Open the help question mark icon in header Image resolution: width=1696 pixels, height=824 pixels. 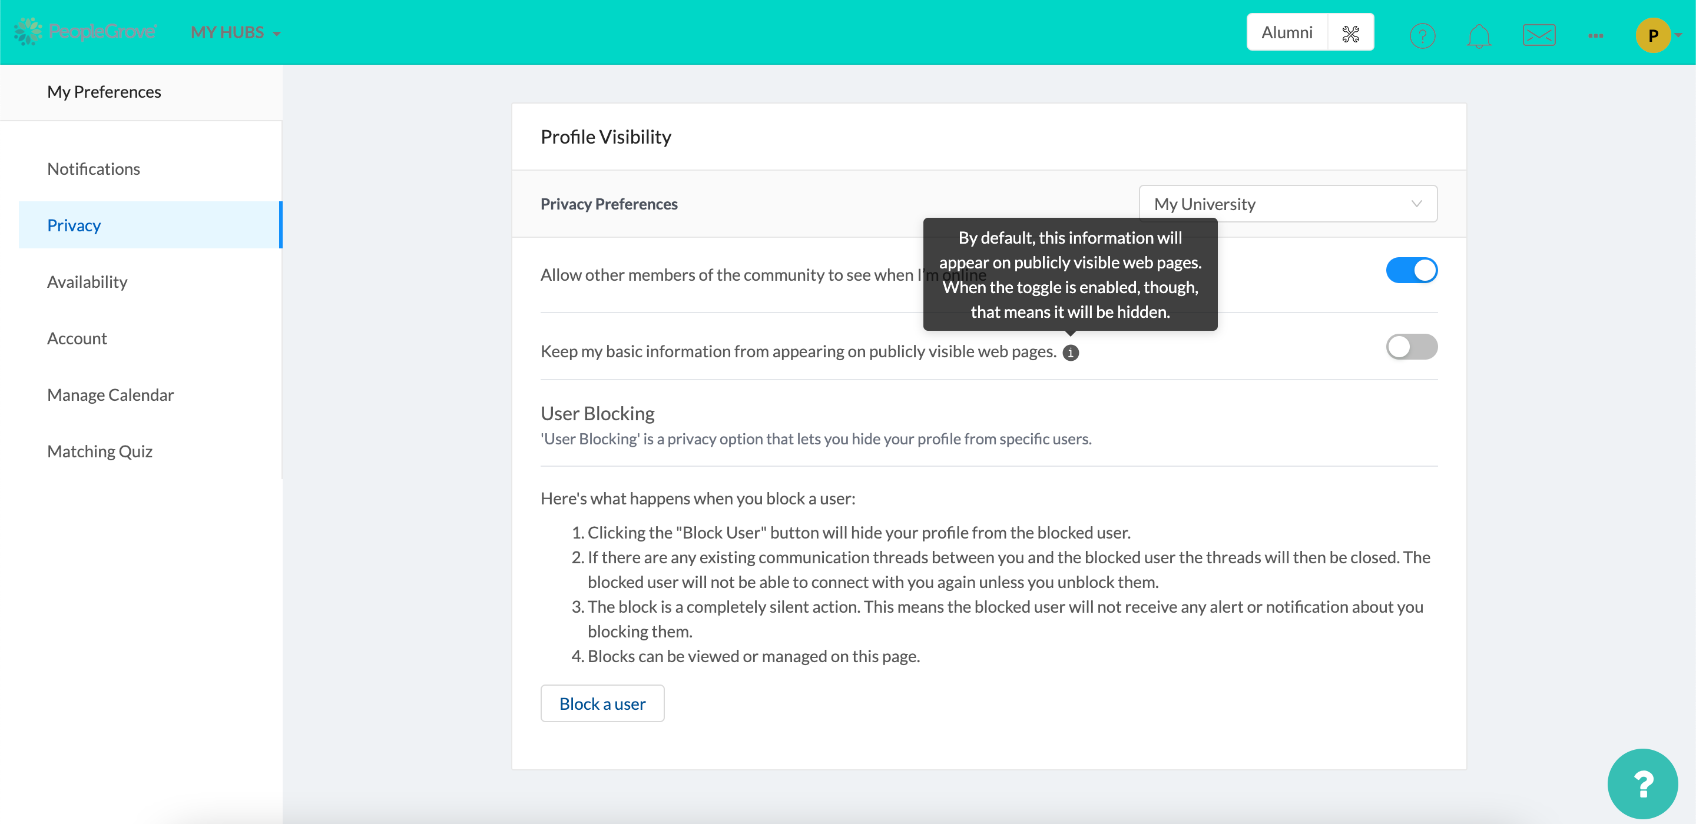click(1422, 35)
